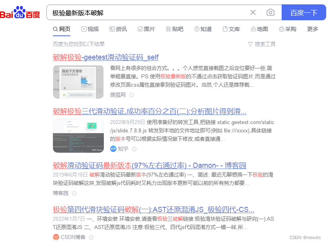Viewport: 327px width, 243px height.
Task: Click the 知乎 source icon
Action: coord(113,149)
